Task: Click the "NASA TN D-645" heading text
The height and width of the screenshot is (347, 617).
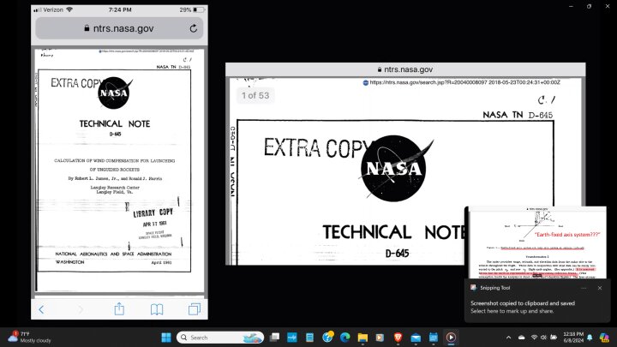Action: coord(518,115)
